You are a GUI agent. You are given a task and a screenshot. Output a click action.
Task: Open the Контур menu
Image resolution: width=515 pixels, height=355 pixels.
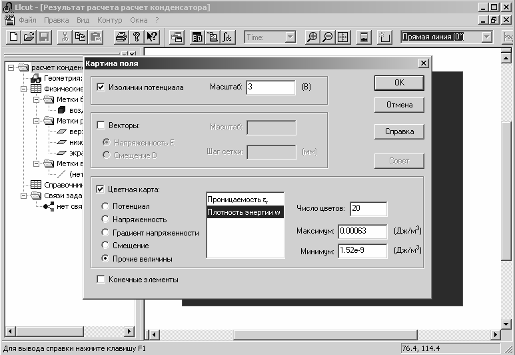[110, 21]
